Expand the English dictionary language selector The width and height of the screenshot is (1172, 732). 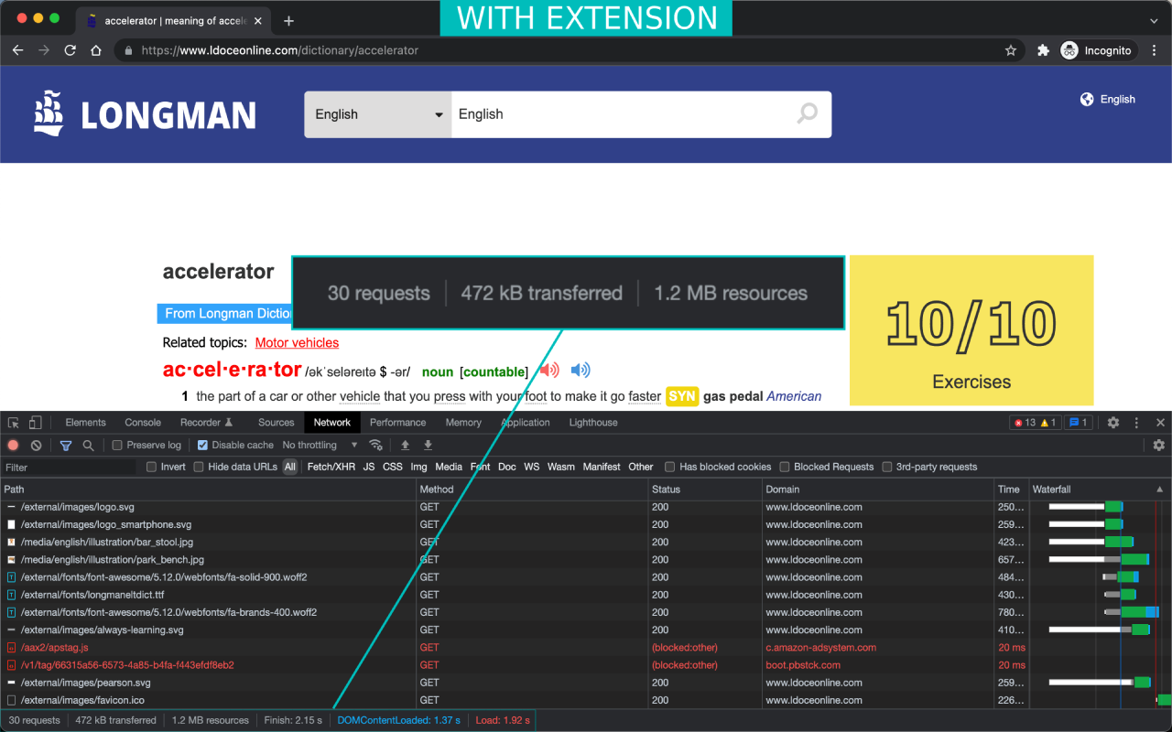click(x=377, y=114)
